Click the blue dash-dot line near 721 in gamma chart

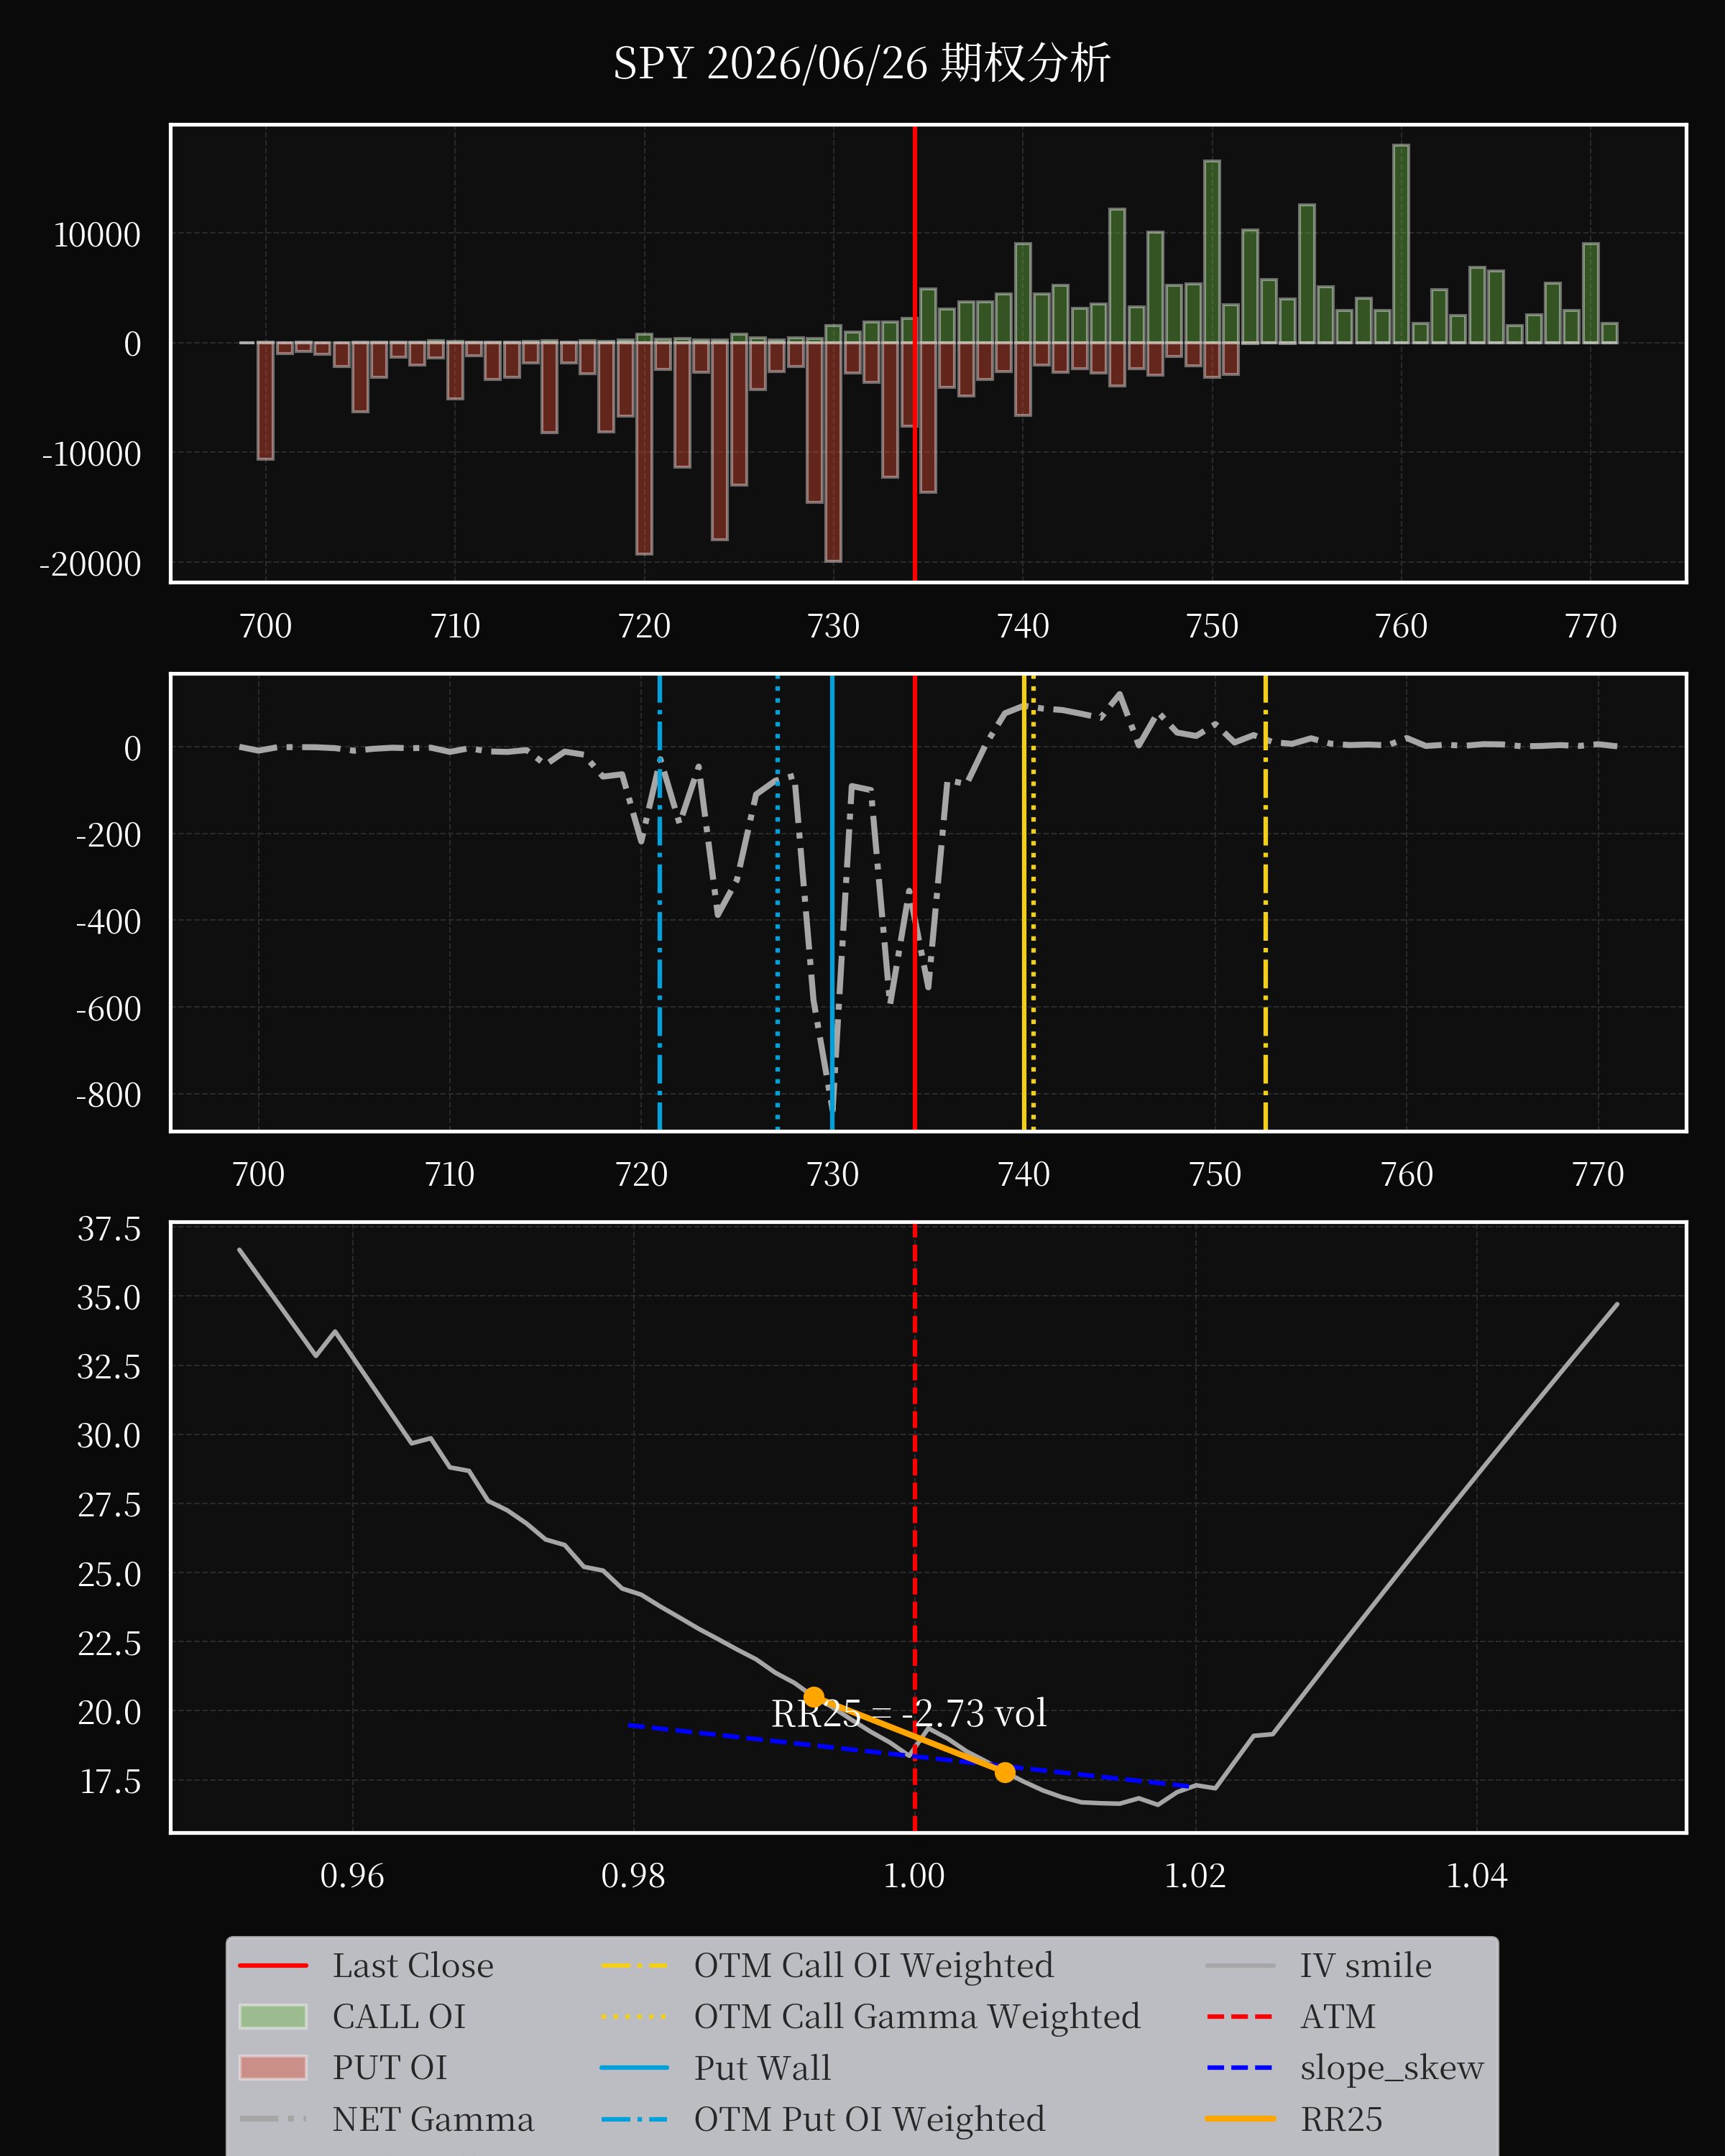pos(660,902)
